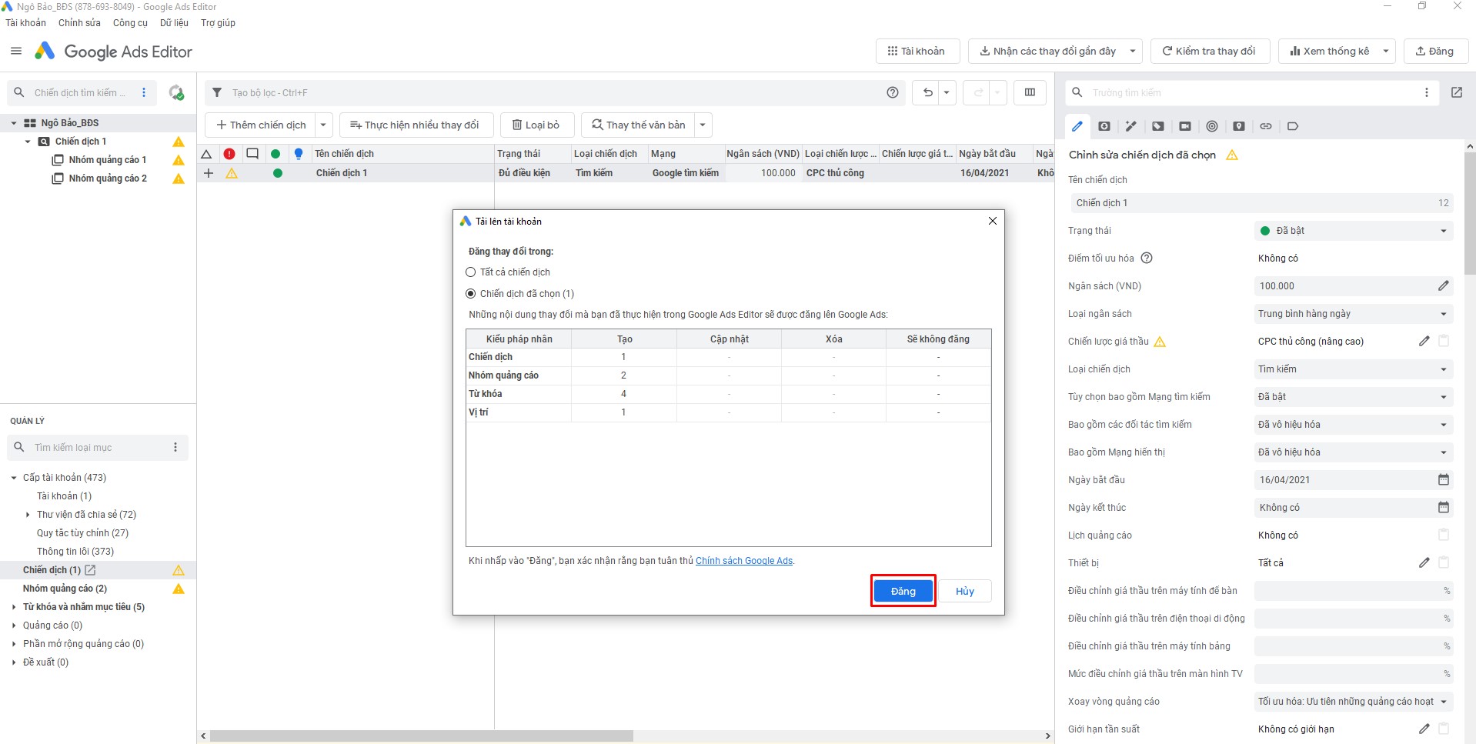Open the column chooser icon
Image resolution: width=1476 pixels, height=744 pixels.
point(1030,93)
